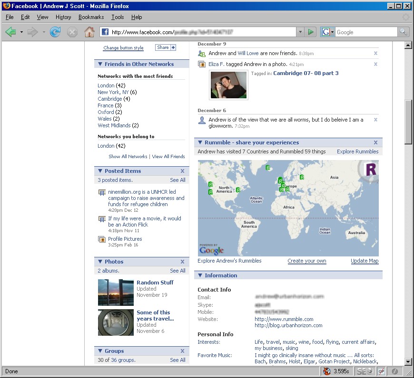
Task: Click the scrollbar up arrow
Action: pos(408,45)
